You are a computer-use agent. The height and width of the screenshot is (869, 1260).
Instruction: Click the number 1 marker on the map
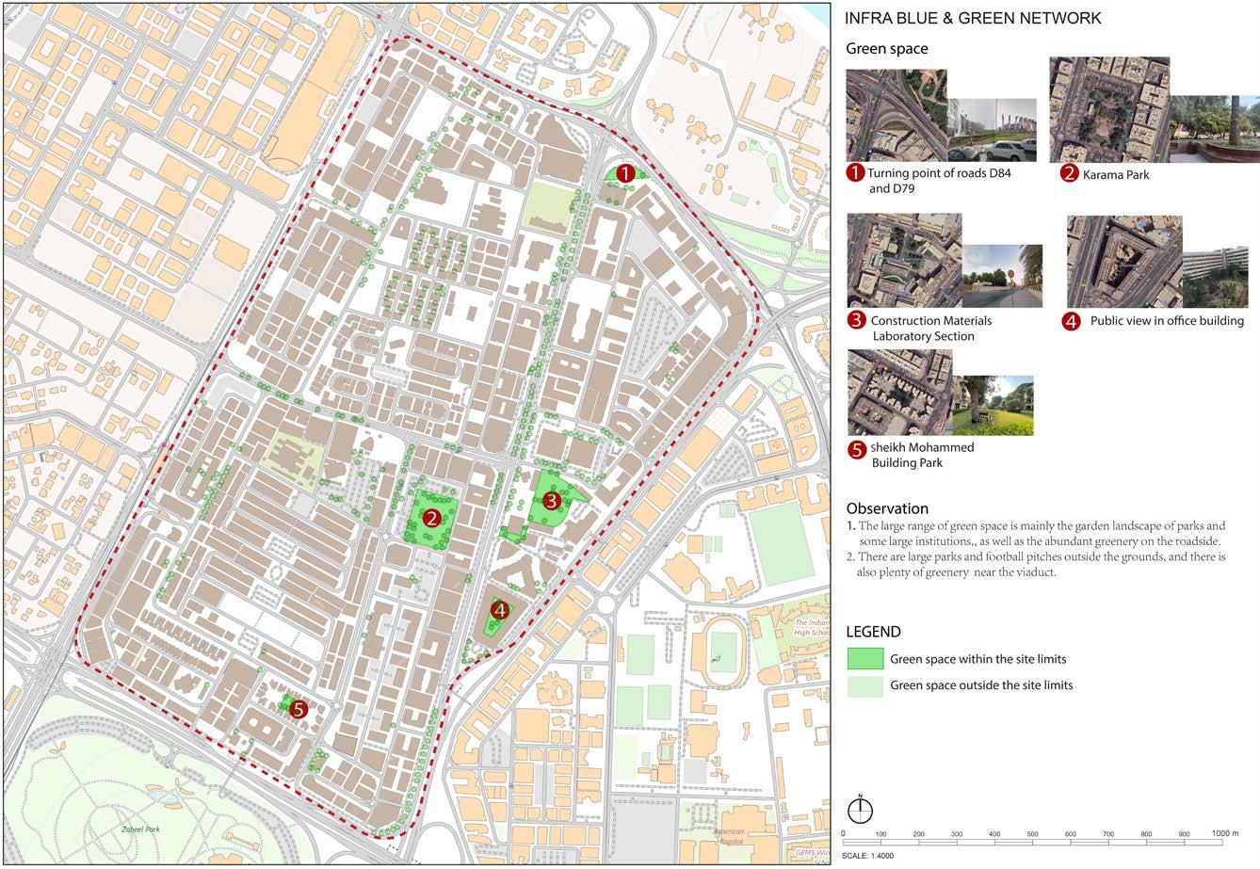tap(624, 173)
